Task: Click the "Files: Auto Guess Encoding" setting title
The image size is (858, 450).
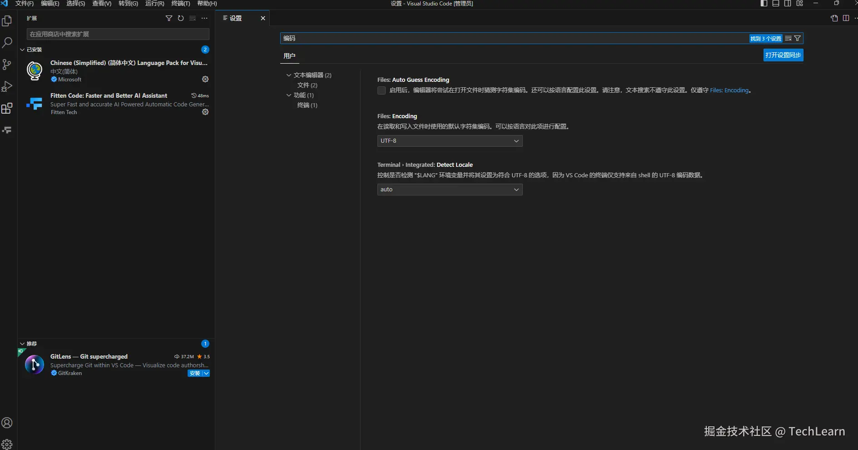Action: click(x=413, y=80)
